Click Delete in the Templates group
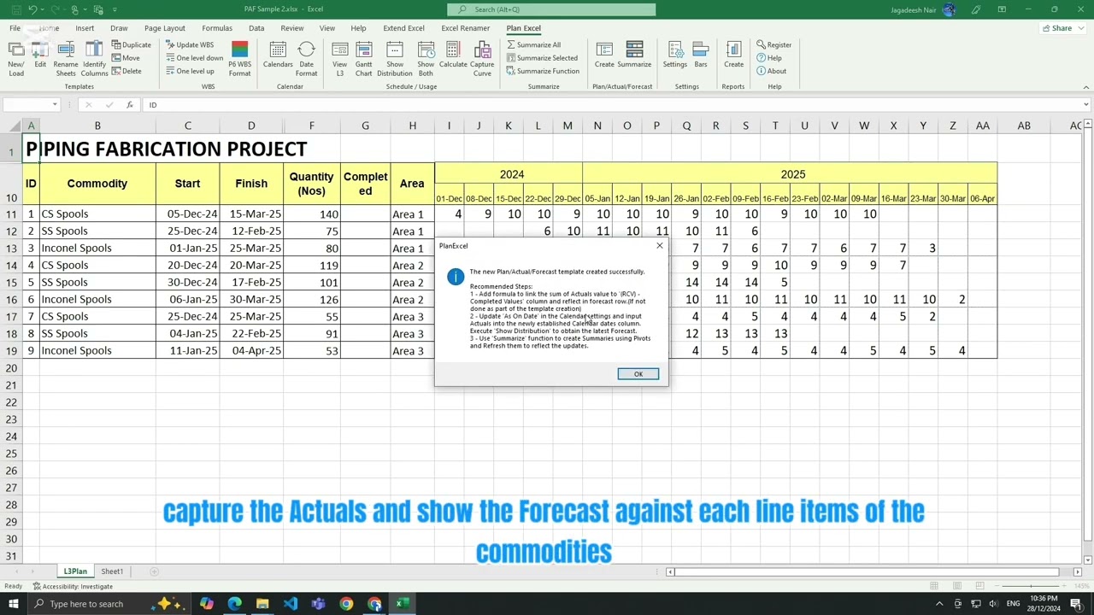Viewport: 1094px width, 615px height. pos(126,71)
